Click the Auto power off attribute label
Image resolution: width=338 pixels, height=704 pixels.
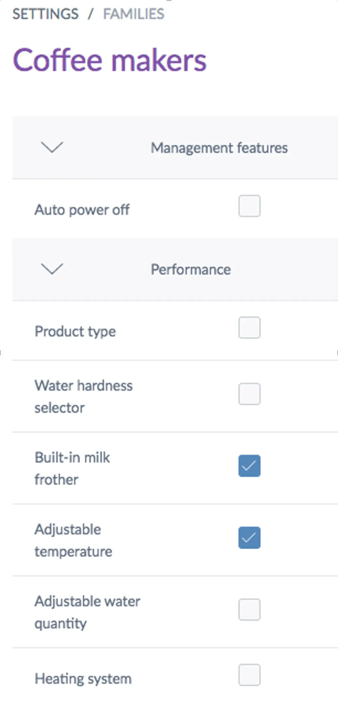pyautogui.click(x=82, y=209)
